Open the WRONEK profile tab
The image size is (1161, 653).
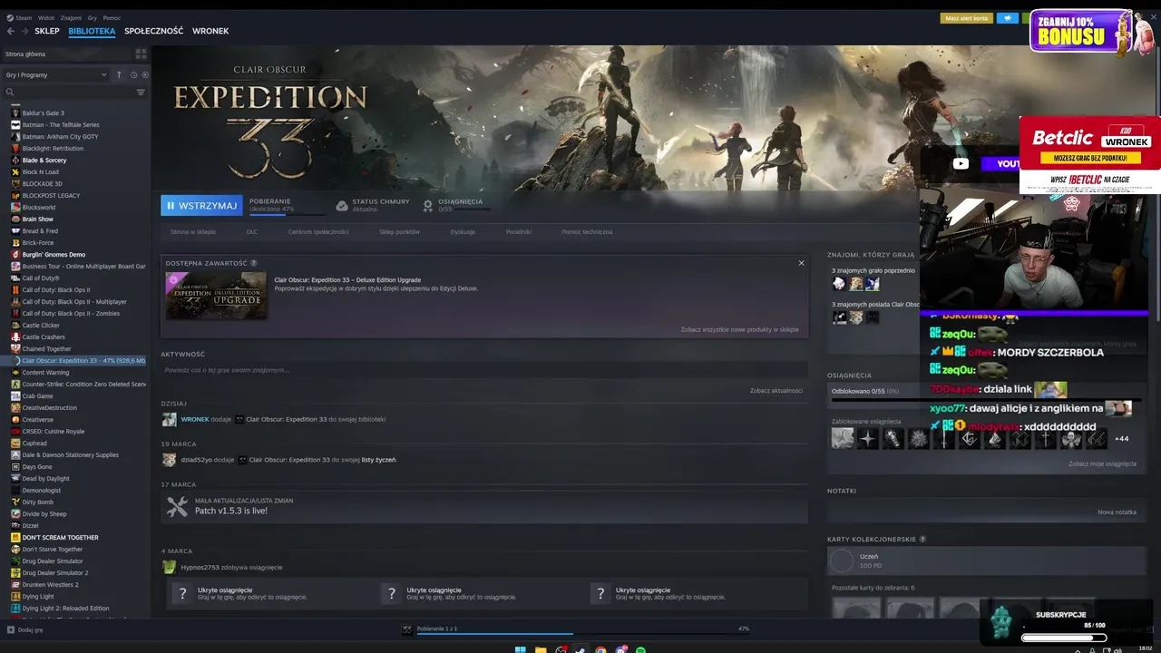210,31
